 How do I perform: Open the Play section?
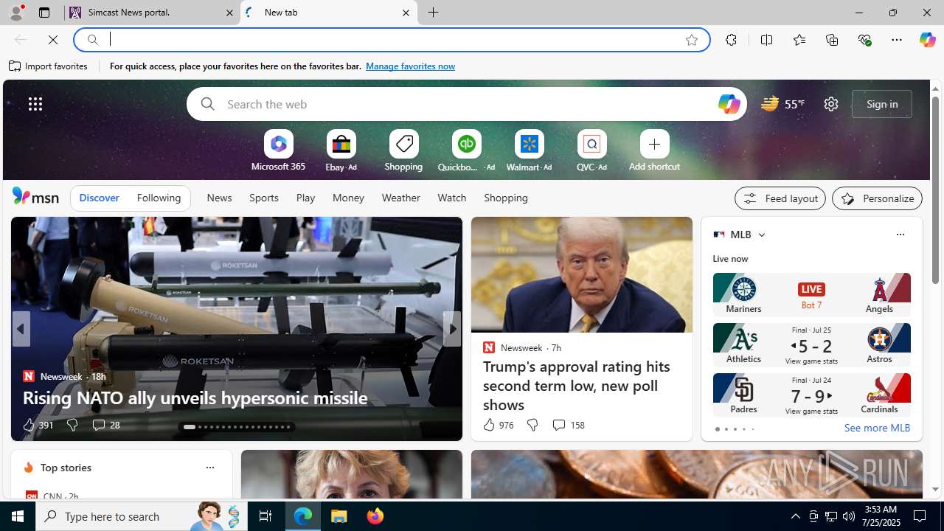coord(305,198)
